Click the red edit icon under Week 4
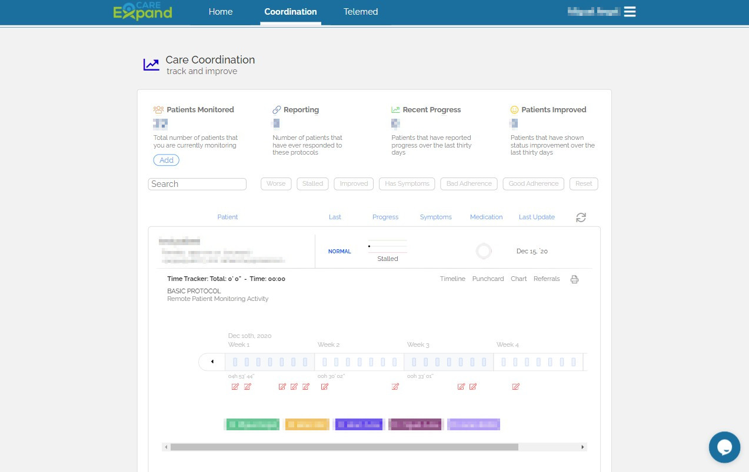 [516, 387]
